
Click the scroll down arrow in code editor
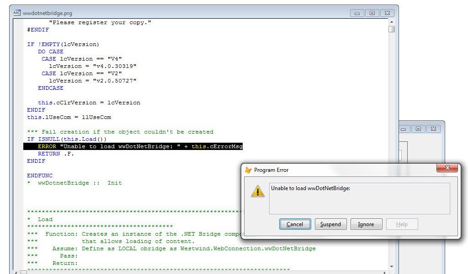[392, 266]
